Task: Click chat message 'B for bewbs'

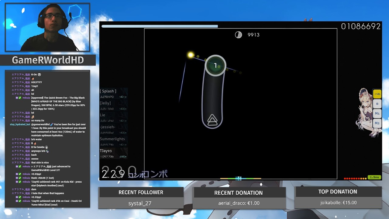Action: tap(38, 147)
